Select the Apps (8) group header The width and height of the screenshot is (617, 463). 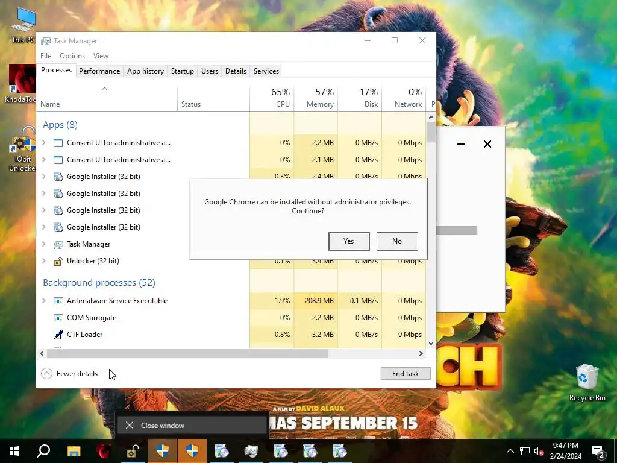point(60,125)
